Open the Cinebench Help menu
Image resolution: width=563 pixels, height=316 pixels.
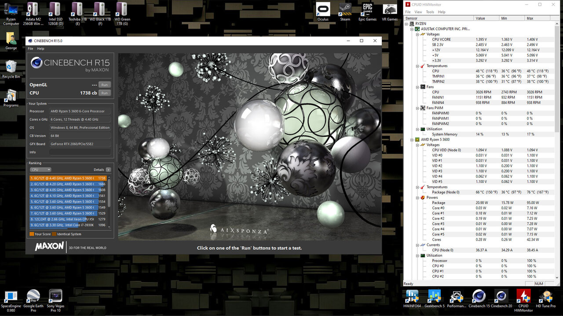click(40, 49)
